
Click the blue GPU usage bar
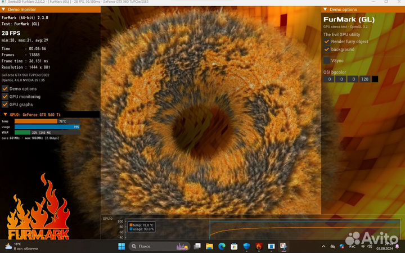[x=47, y=126]
